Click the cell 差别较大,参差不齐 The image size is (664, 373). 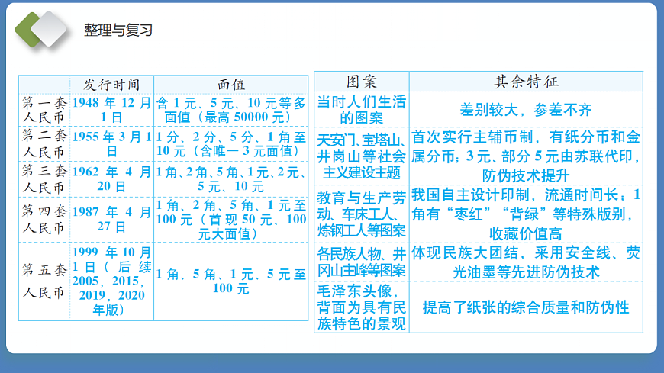(x=526, y=110)
